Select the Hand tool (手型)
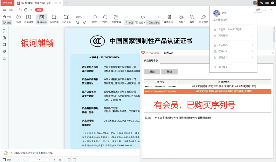 [x=7, y=17]
